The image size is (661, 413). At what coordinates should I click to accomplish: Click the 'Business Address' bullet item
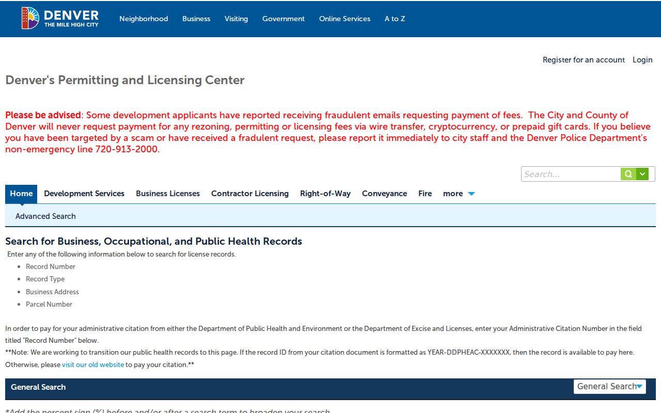point(52,292)
